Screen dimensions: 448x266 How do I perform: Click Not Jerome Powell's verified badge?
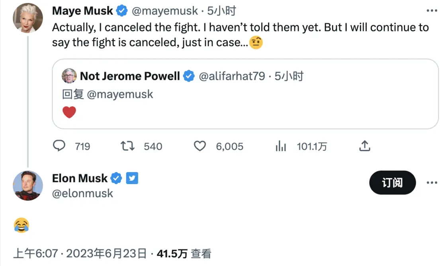pos(189,76)
